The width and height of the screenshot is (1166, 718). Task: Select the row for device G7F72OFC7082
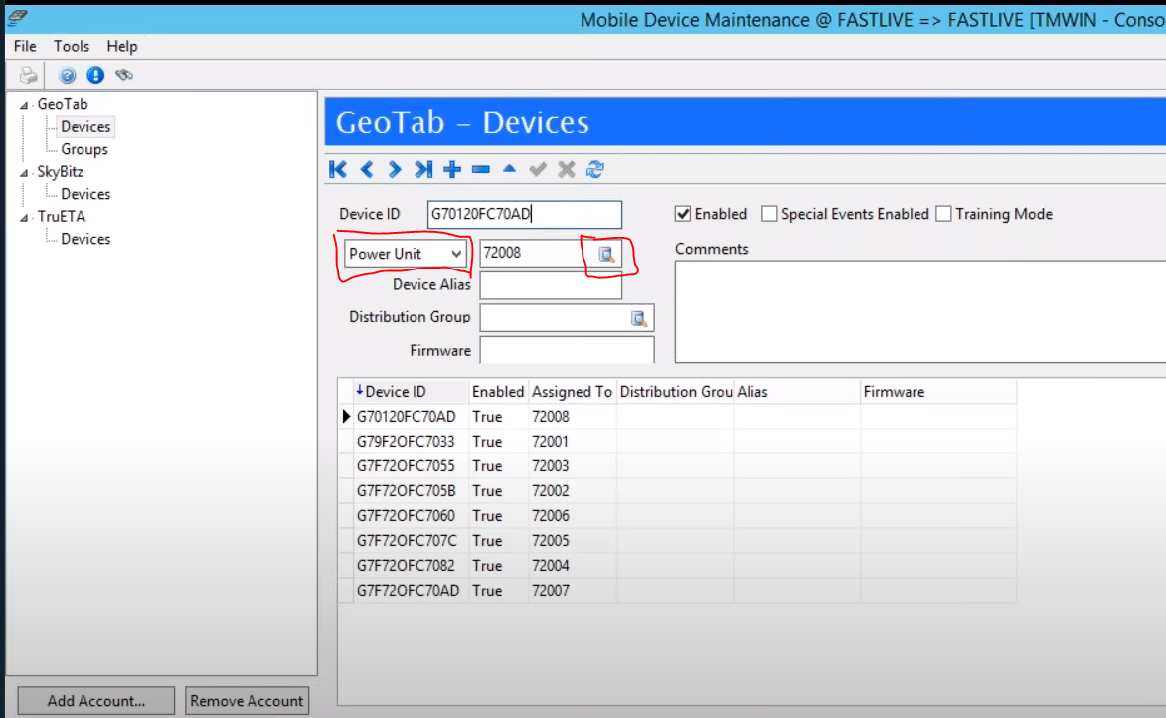[678, 566]
